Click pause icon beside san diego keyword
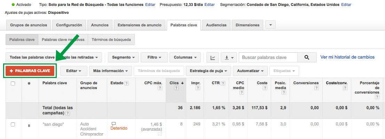 tap(29, 125)
